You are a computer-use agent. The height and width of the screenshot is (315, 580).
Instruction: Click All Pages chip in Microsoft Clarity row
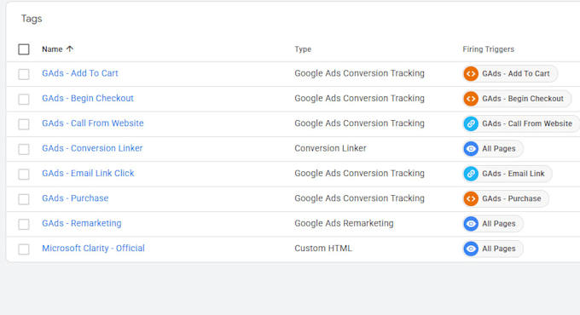click(x=493, y=249)
